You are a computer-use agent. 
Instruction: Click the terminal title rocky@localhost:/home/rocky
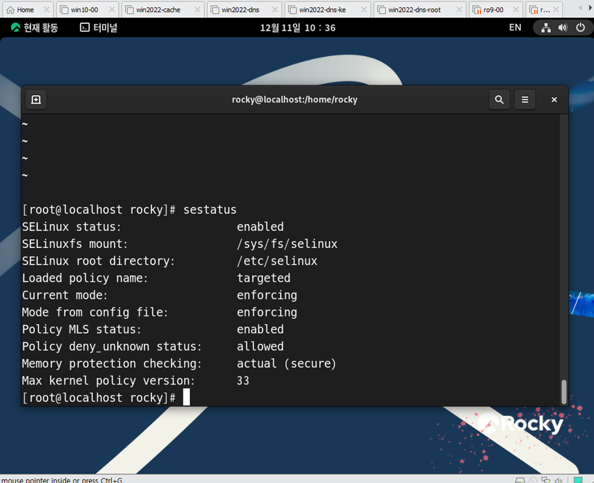294,99
